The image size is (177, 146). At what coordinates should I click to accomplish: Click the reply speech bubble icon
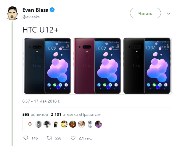coord(26,138)
